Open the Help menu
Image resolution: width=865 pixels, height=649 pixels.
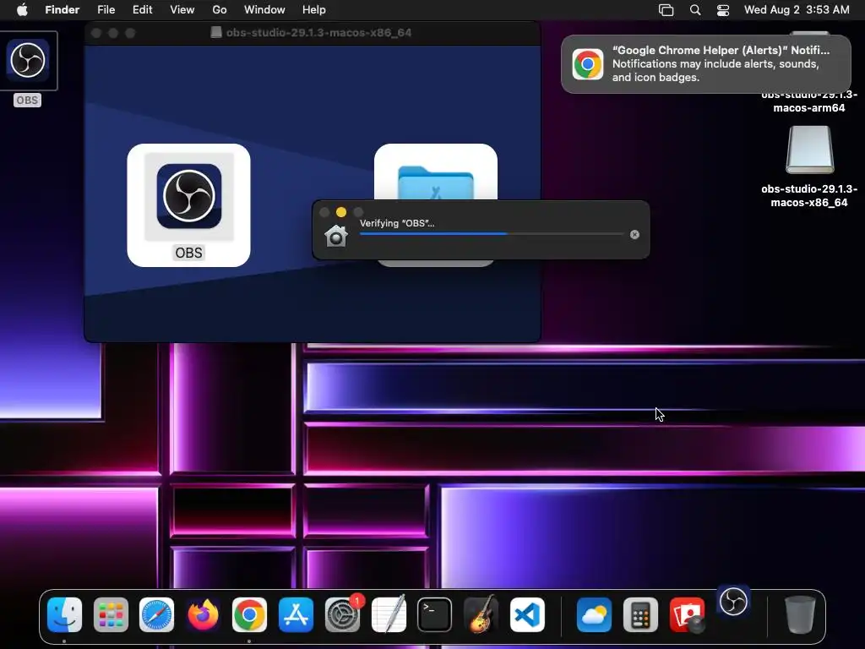click(x=314, y=10)
